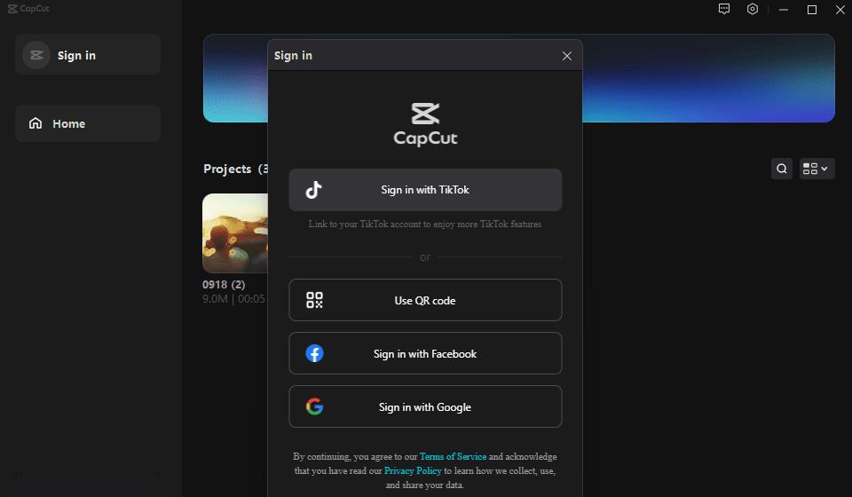The image size is (852, 497).
Task: Sign in with Google
Action: [x=425, y=406]
